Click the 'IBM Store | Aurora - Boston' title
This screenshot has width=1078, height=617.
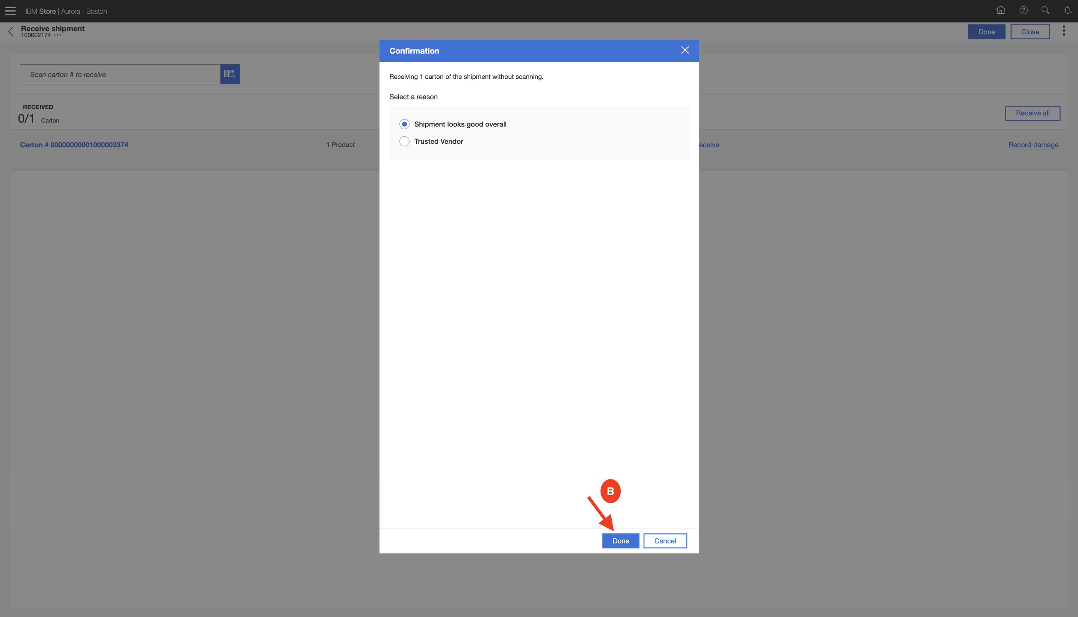tap(66, 12)
